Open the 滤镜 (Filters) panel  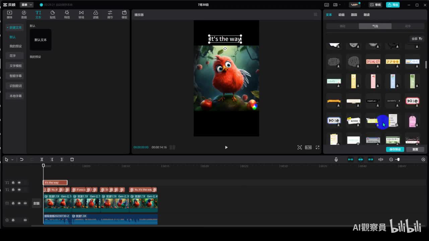point(96,14)
